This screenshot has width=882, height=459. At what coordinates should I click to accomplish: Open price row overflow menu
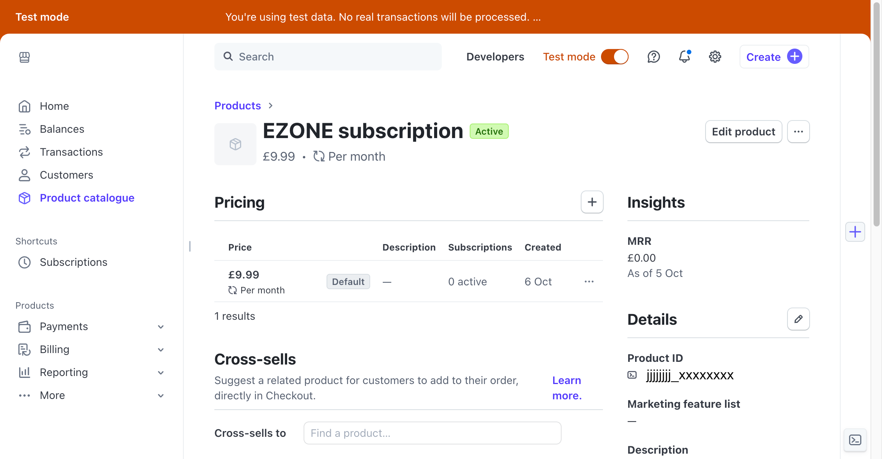589,282
